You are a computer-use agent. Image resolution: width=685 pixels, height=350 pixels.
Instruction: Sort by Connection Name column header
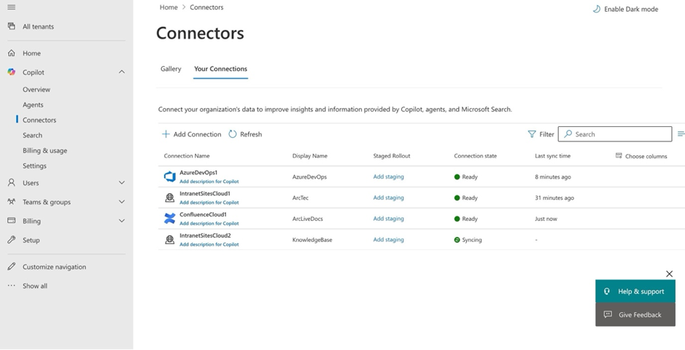click(x=187, y=156)
